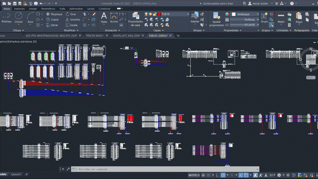Screen dimensions: 318x179
Task: Select the Polilínea drawing tool
Action: point(6,17)
